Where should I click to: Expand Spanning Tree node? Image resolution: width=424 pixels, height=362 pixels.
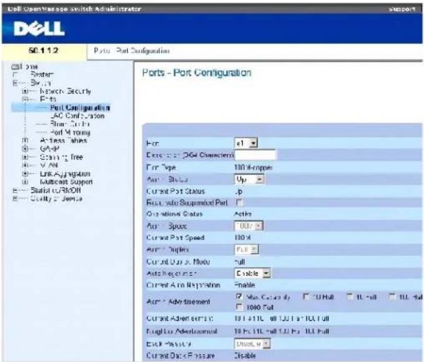25,157
